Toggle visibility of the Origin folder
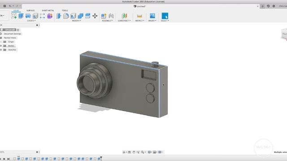Viewport: 287px width, 161px height. tap(1, 42)
